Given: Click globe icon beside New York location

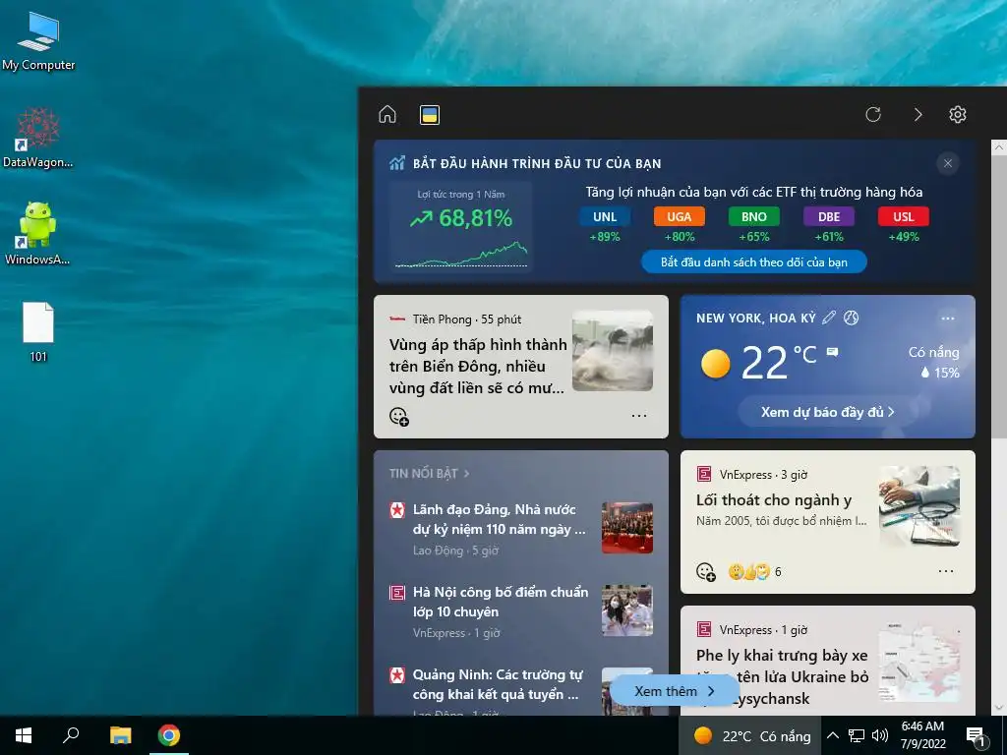Looking at the screenshot, I should click(851, 318).
